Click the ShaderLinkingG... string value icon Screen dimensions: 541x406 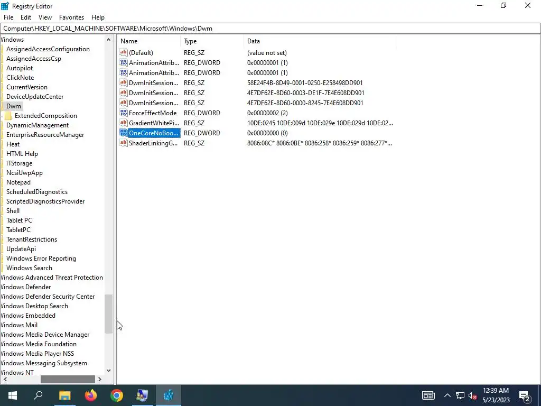pyautogui.click(x=124, y=143)
